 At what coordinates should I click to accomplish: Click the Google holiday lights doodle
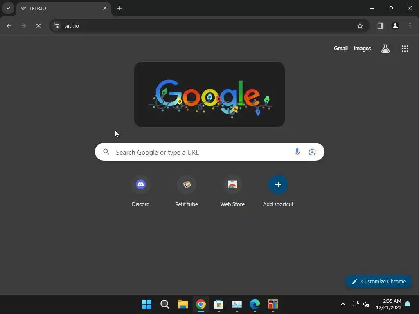click(x=209, y=94)
